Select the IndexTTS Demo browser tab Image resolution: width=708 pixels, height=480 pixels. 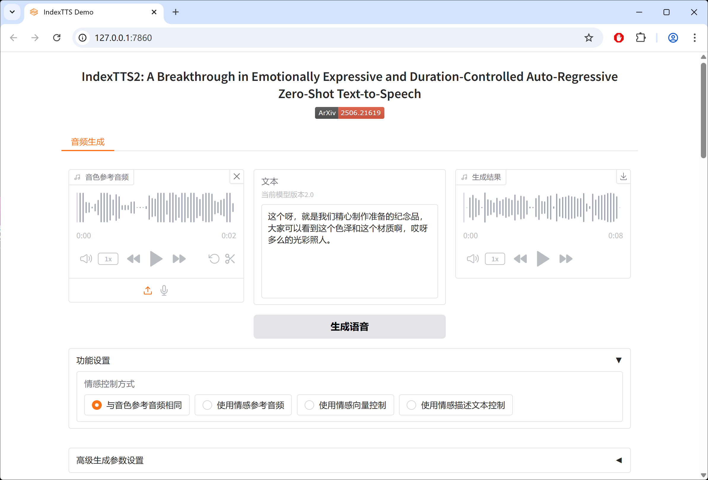click(x=94, y=12)
